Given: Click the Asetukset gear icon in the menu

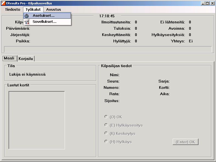Looking at the screenshot, I should 27,16.
